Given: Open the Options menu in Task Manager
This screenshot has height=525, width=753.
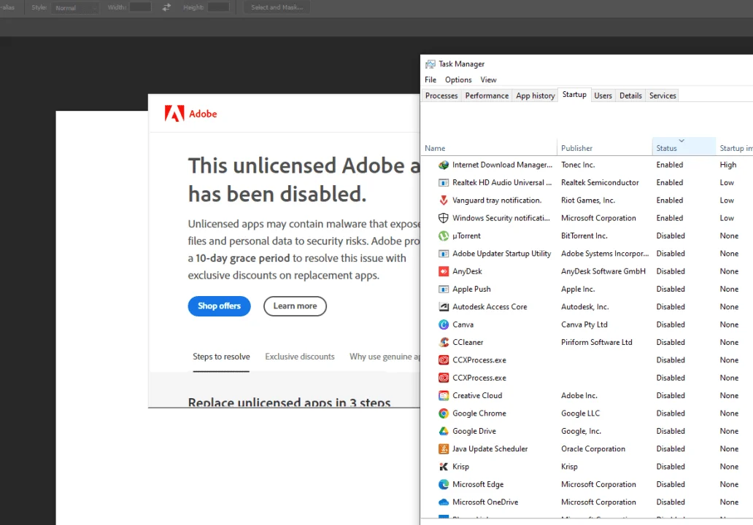Looking at the screenshot, I should click(458, 79).
